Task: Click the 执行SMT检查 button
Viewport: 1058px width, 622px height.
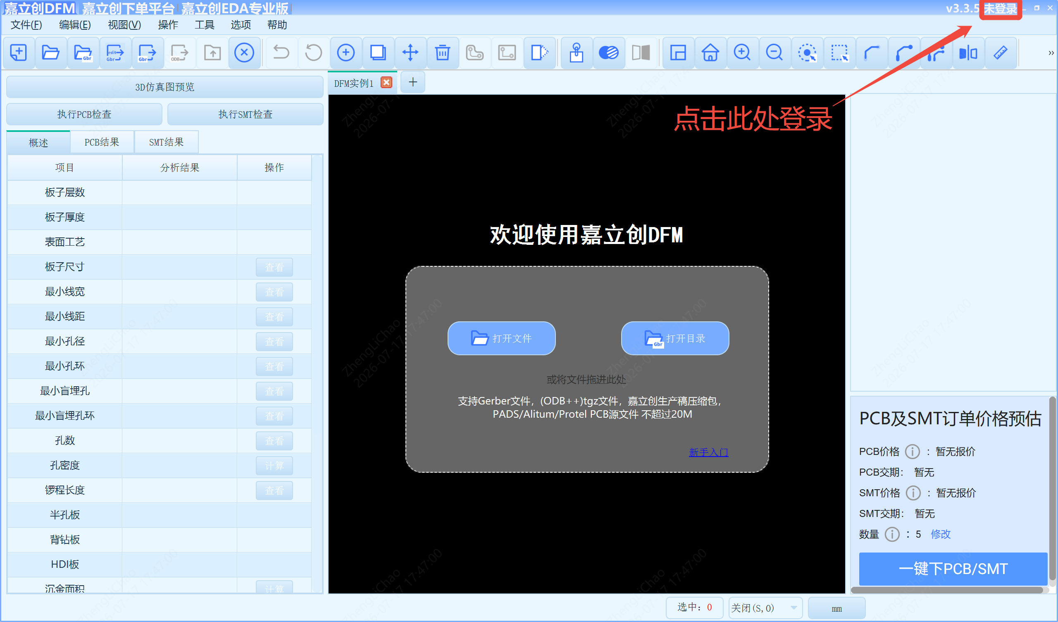Action: click(x=245, y=114)
